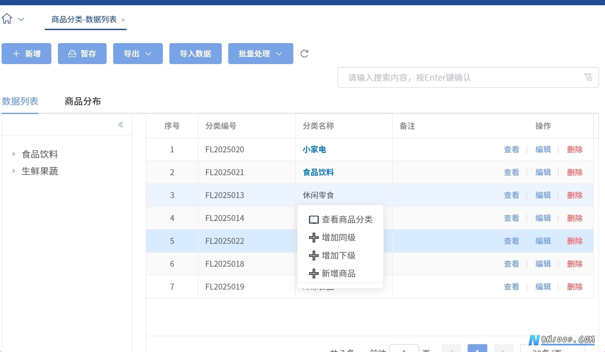
Task: Click 查看 for row FL2025021
Action: 511,172
